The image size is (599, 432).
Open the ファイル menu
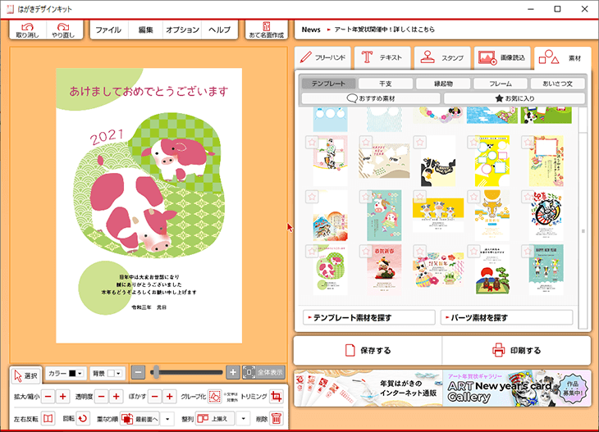point(107,30)
